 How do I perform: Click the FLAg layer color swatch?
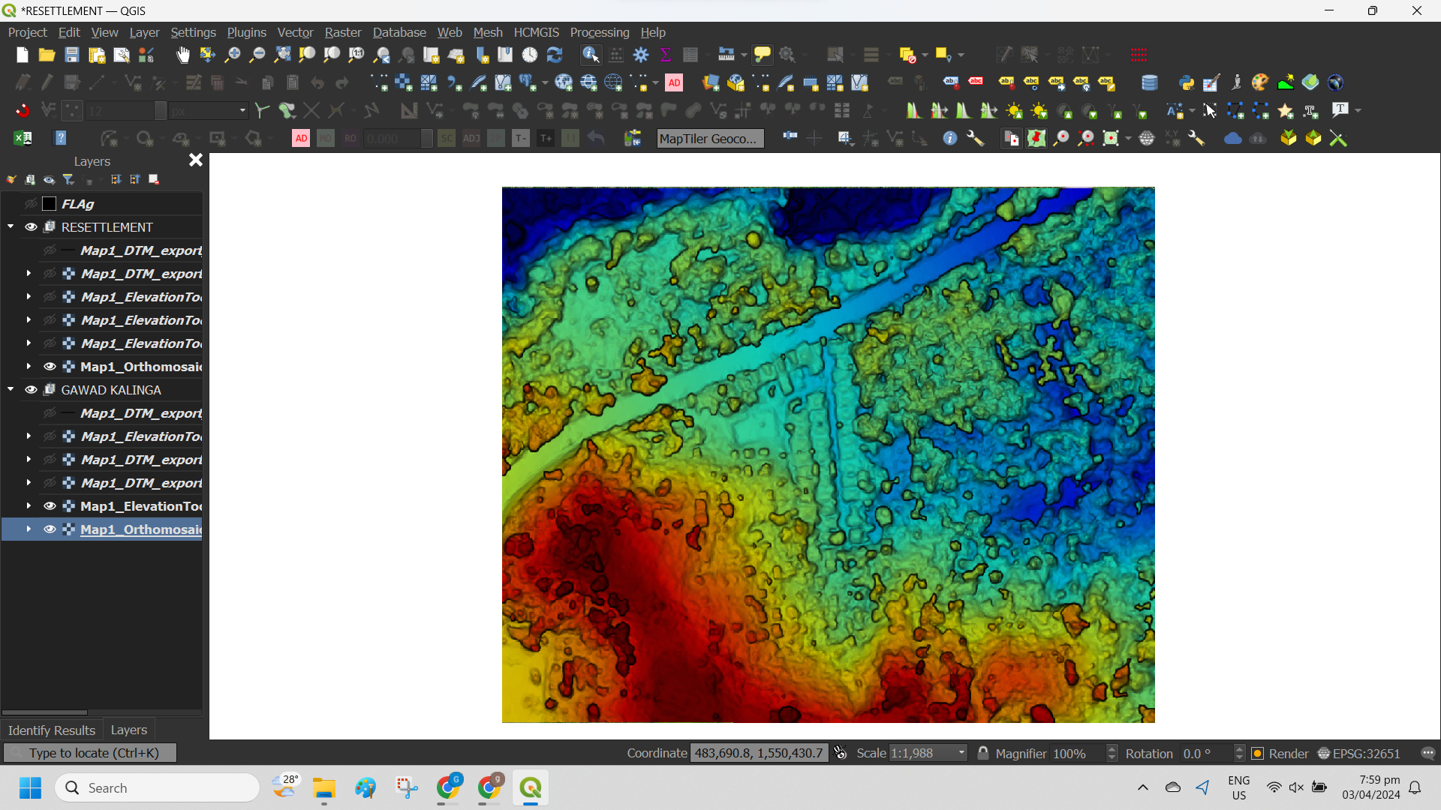pos(50,204)
